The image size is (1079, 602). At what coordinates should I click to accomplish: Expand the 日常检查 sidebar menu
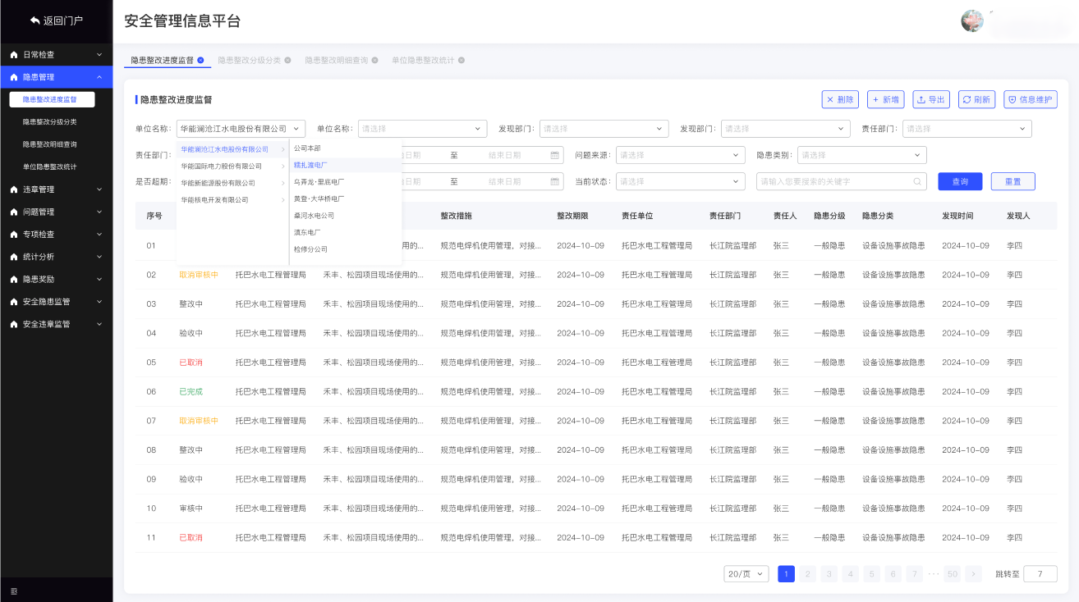click(x=56, y=55)
